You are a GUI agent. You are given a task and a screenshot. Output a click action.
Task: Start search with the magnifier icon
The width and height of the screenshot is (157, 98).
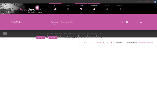(x=127, y=22)
